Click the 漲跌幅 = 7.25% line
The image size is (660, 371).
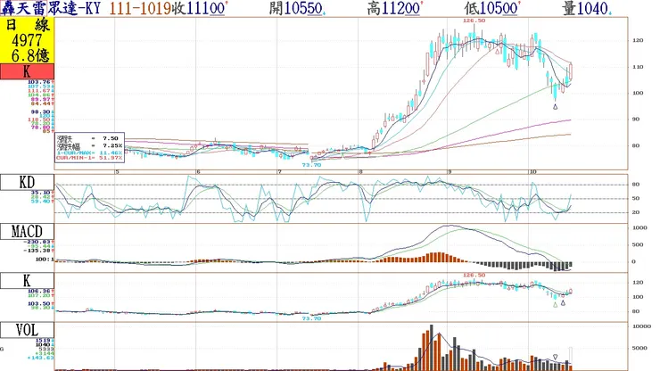click(x=89, y=145)
